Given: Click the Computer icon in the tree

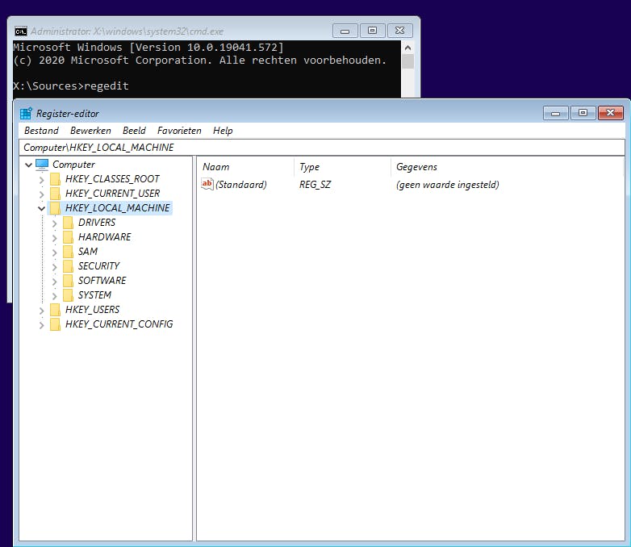Looking at the screenshot, I should click(42, 165).
